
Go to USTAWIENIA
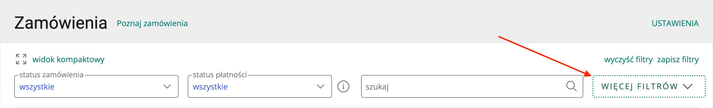(x=675, y=23)
